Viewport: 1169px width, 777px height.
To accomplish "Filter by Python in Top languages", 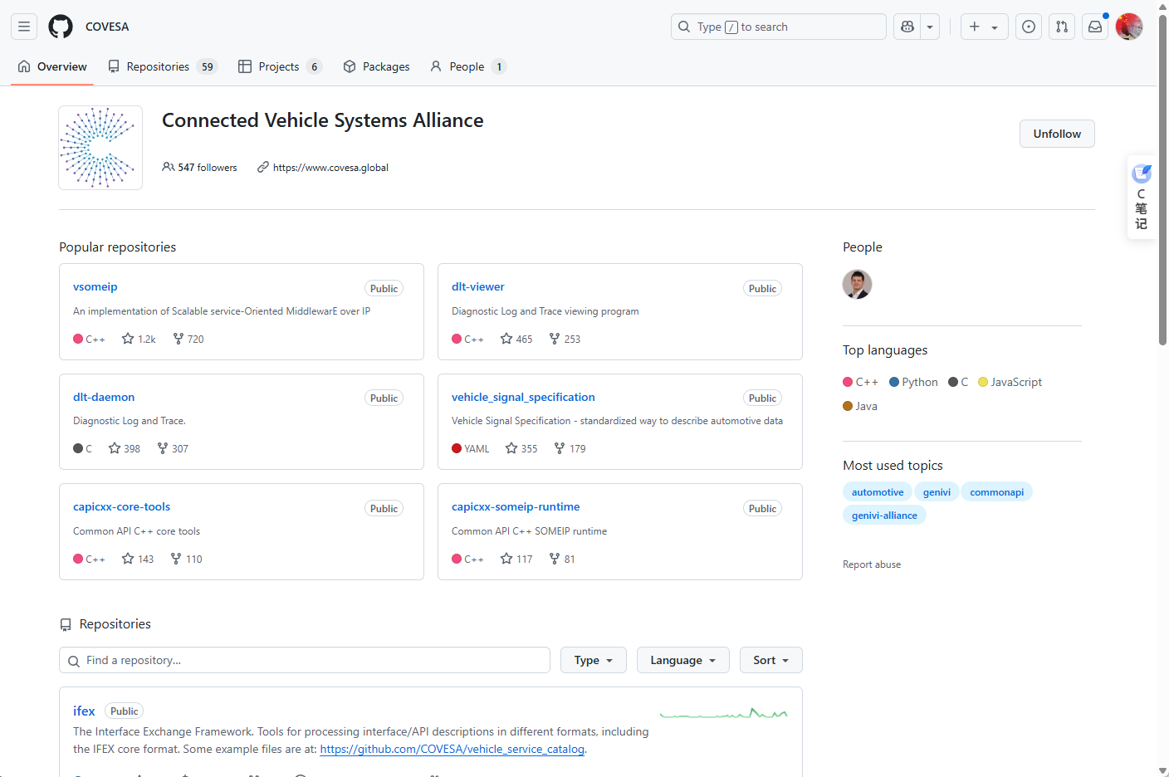I will 913,382.
